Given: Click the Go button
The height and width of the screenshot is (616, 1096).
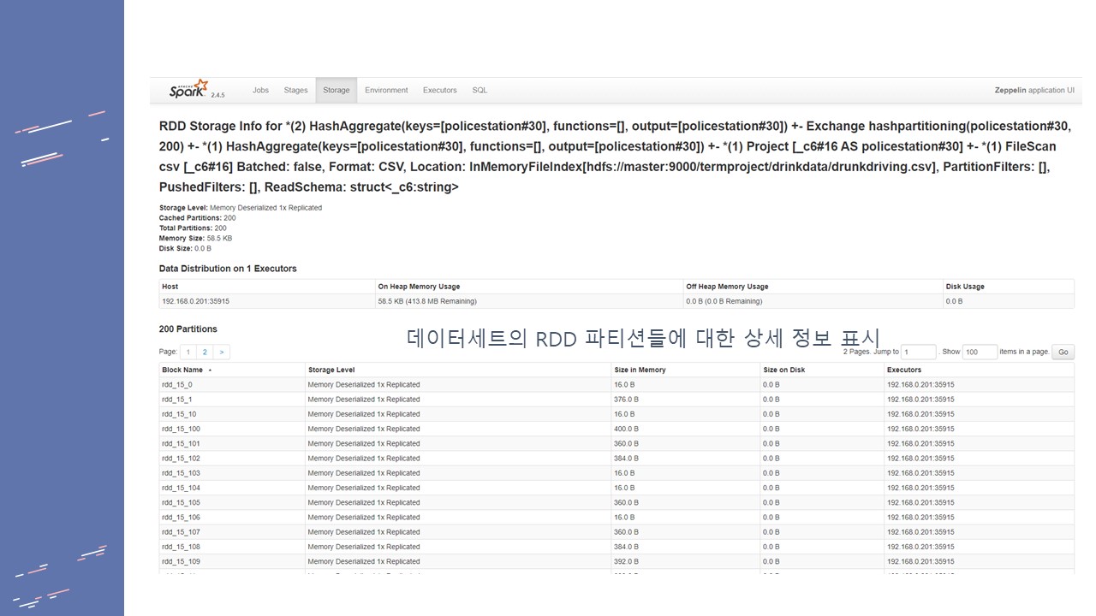Looking at the screenshot, I should (x=1063, y=352).
